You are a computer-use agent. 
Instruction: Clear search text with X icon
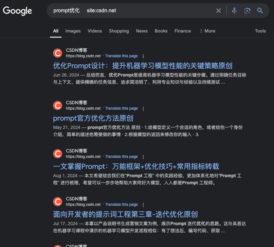pyautogui.click(x=219, y=11)
